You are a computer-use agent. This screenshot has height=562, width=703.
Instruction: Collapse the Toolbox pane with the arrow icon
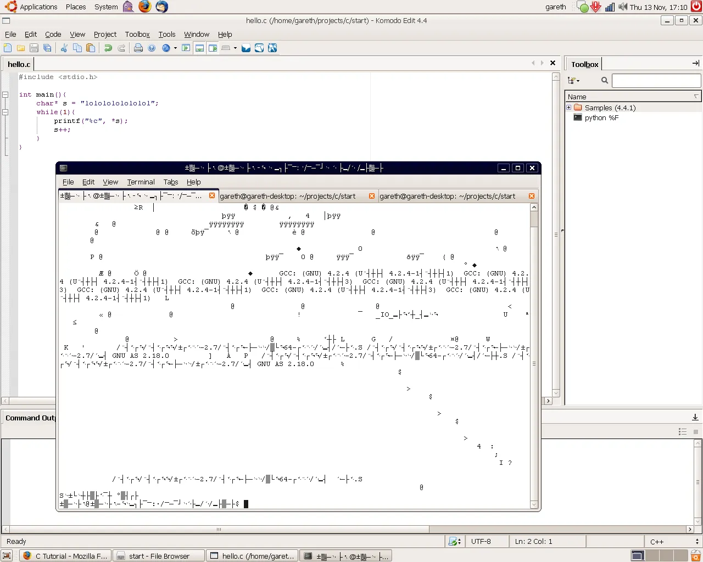click(x=696, y=63)
